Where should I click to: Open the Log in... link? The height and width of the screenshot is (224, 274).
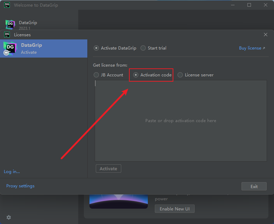12,172
